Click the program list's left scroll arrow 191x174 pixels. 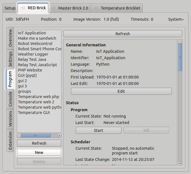pyautogui.click(x=19, y=135)
